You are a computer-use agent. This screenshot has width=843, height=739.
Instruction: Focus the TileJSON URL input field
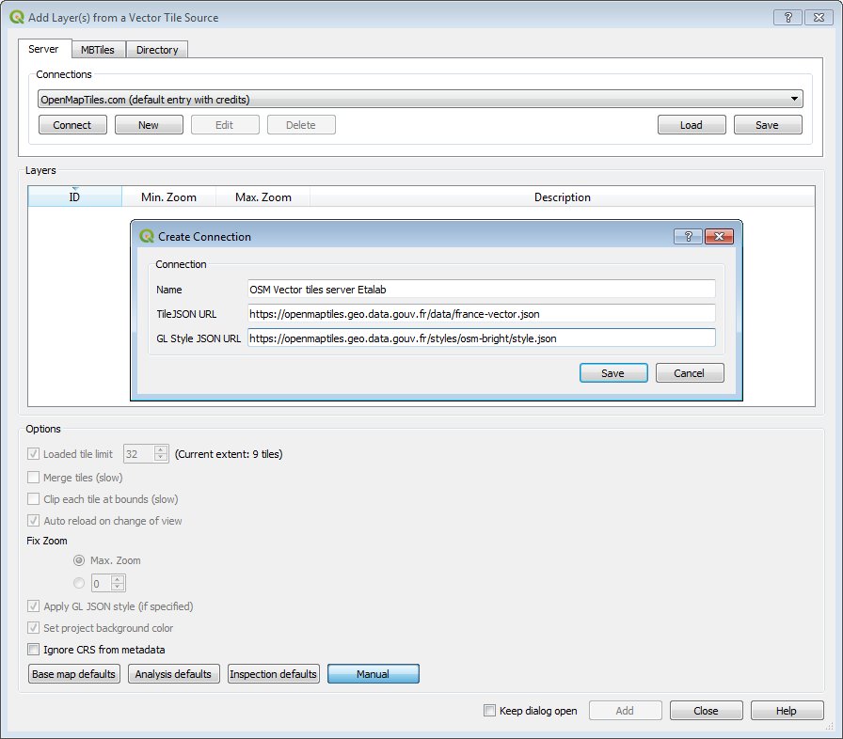[x=481, y=314]
